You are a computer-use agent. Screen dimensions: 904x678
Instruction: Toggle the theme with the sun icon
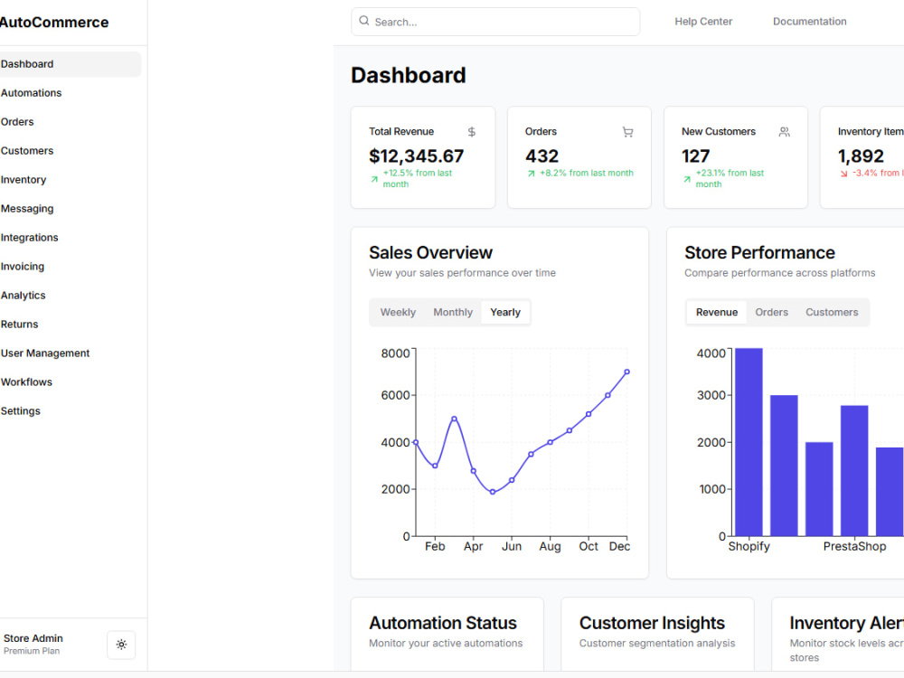[121, 645]
